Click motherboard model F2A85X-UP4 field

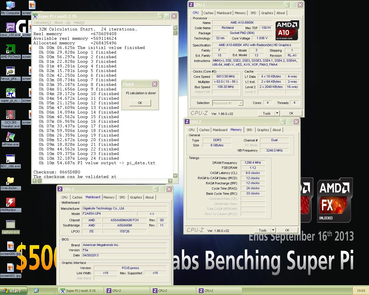[x=109, y=214]
